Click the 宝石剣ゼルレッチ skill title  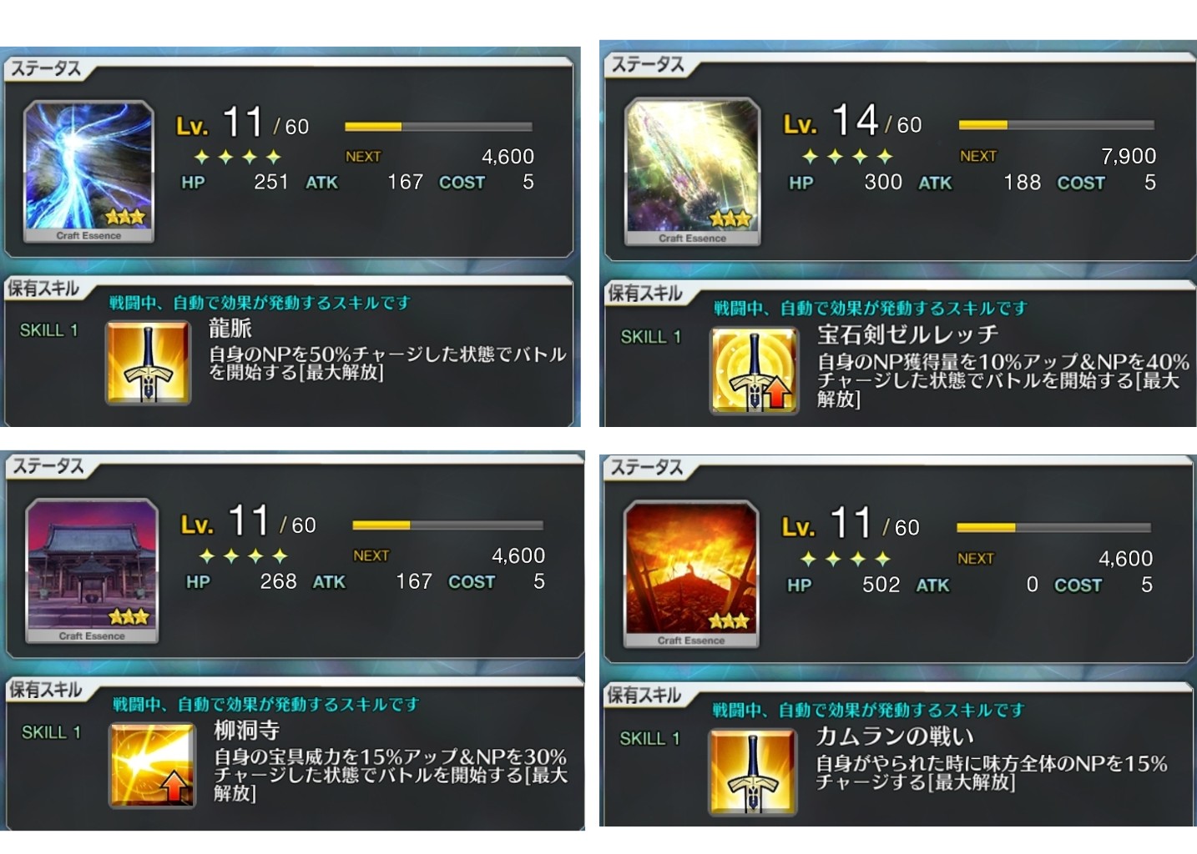(x=907, y=334)
